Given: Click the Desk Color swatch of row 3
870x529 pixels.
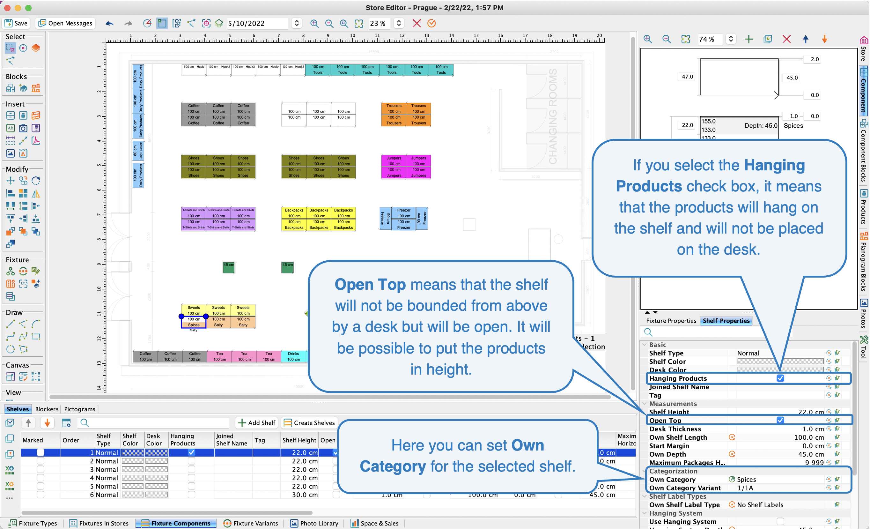Looking at the screenshot, I should [156, 469].
